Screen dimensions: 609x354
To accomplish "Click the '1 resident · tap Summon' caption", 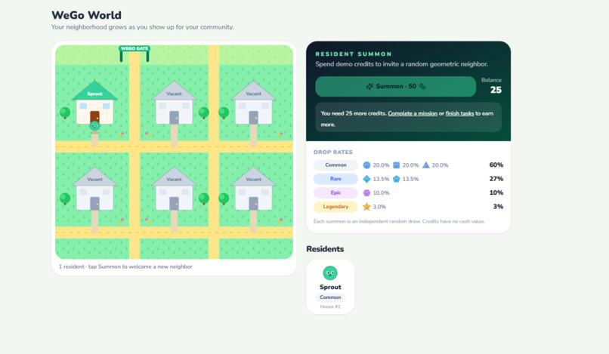I will [125, 266].
